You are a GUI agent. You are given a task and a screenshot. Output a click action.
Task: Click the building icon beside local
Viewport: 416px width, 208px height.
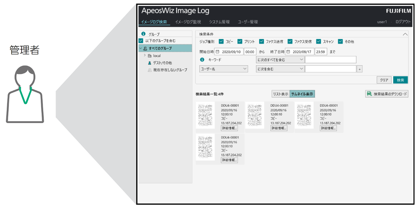[150, 56]
